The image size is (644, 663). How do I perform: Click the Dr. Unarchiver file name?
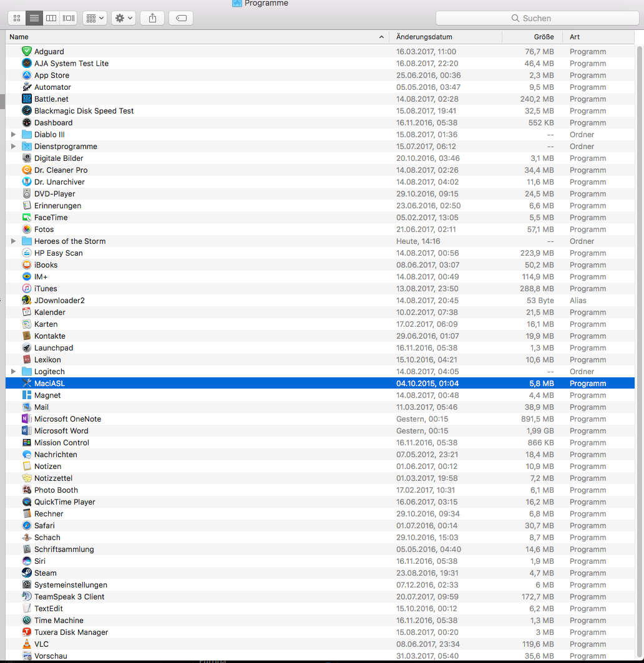click(x=59, y=182)
